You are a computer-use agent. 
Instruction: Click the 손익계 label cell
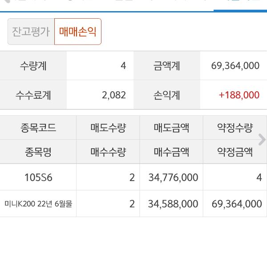167,95
